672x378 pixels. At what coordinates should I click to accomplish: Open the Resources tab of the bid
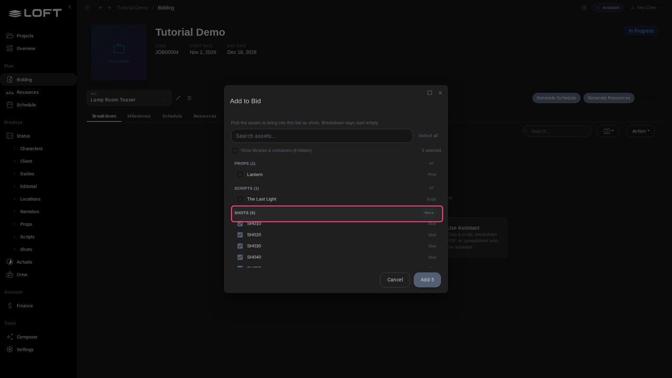coord(205,116)
